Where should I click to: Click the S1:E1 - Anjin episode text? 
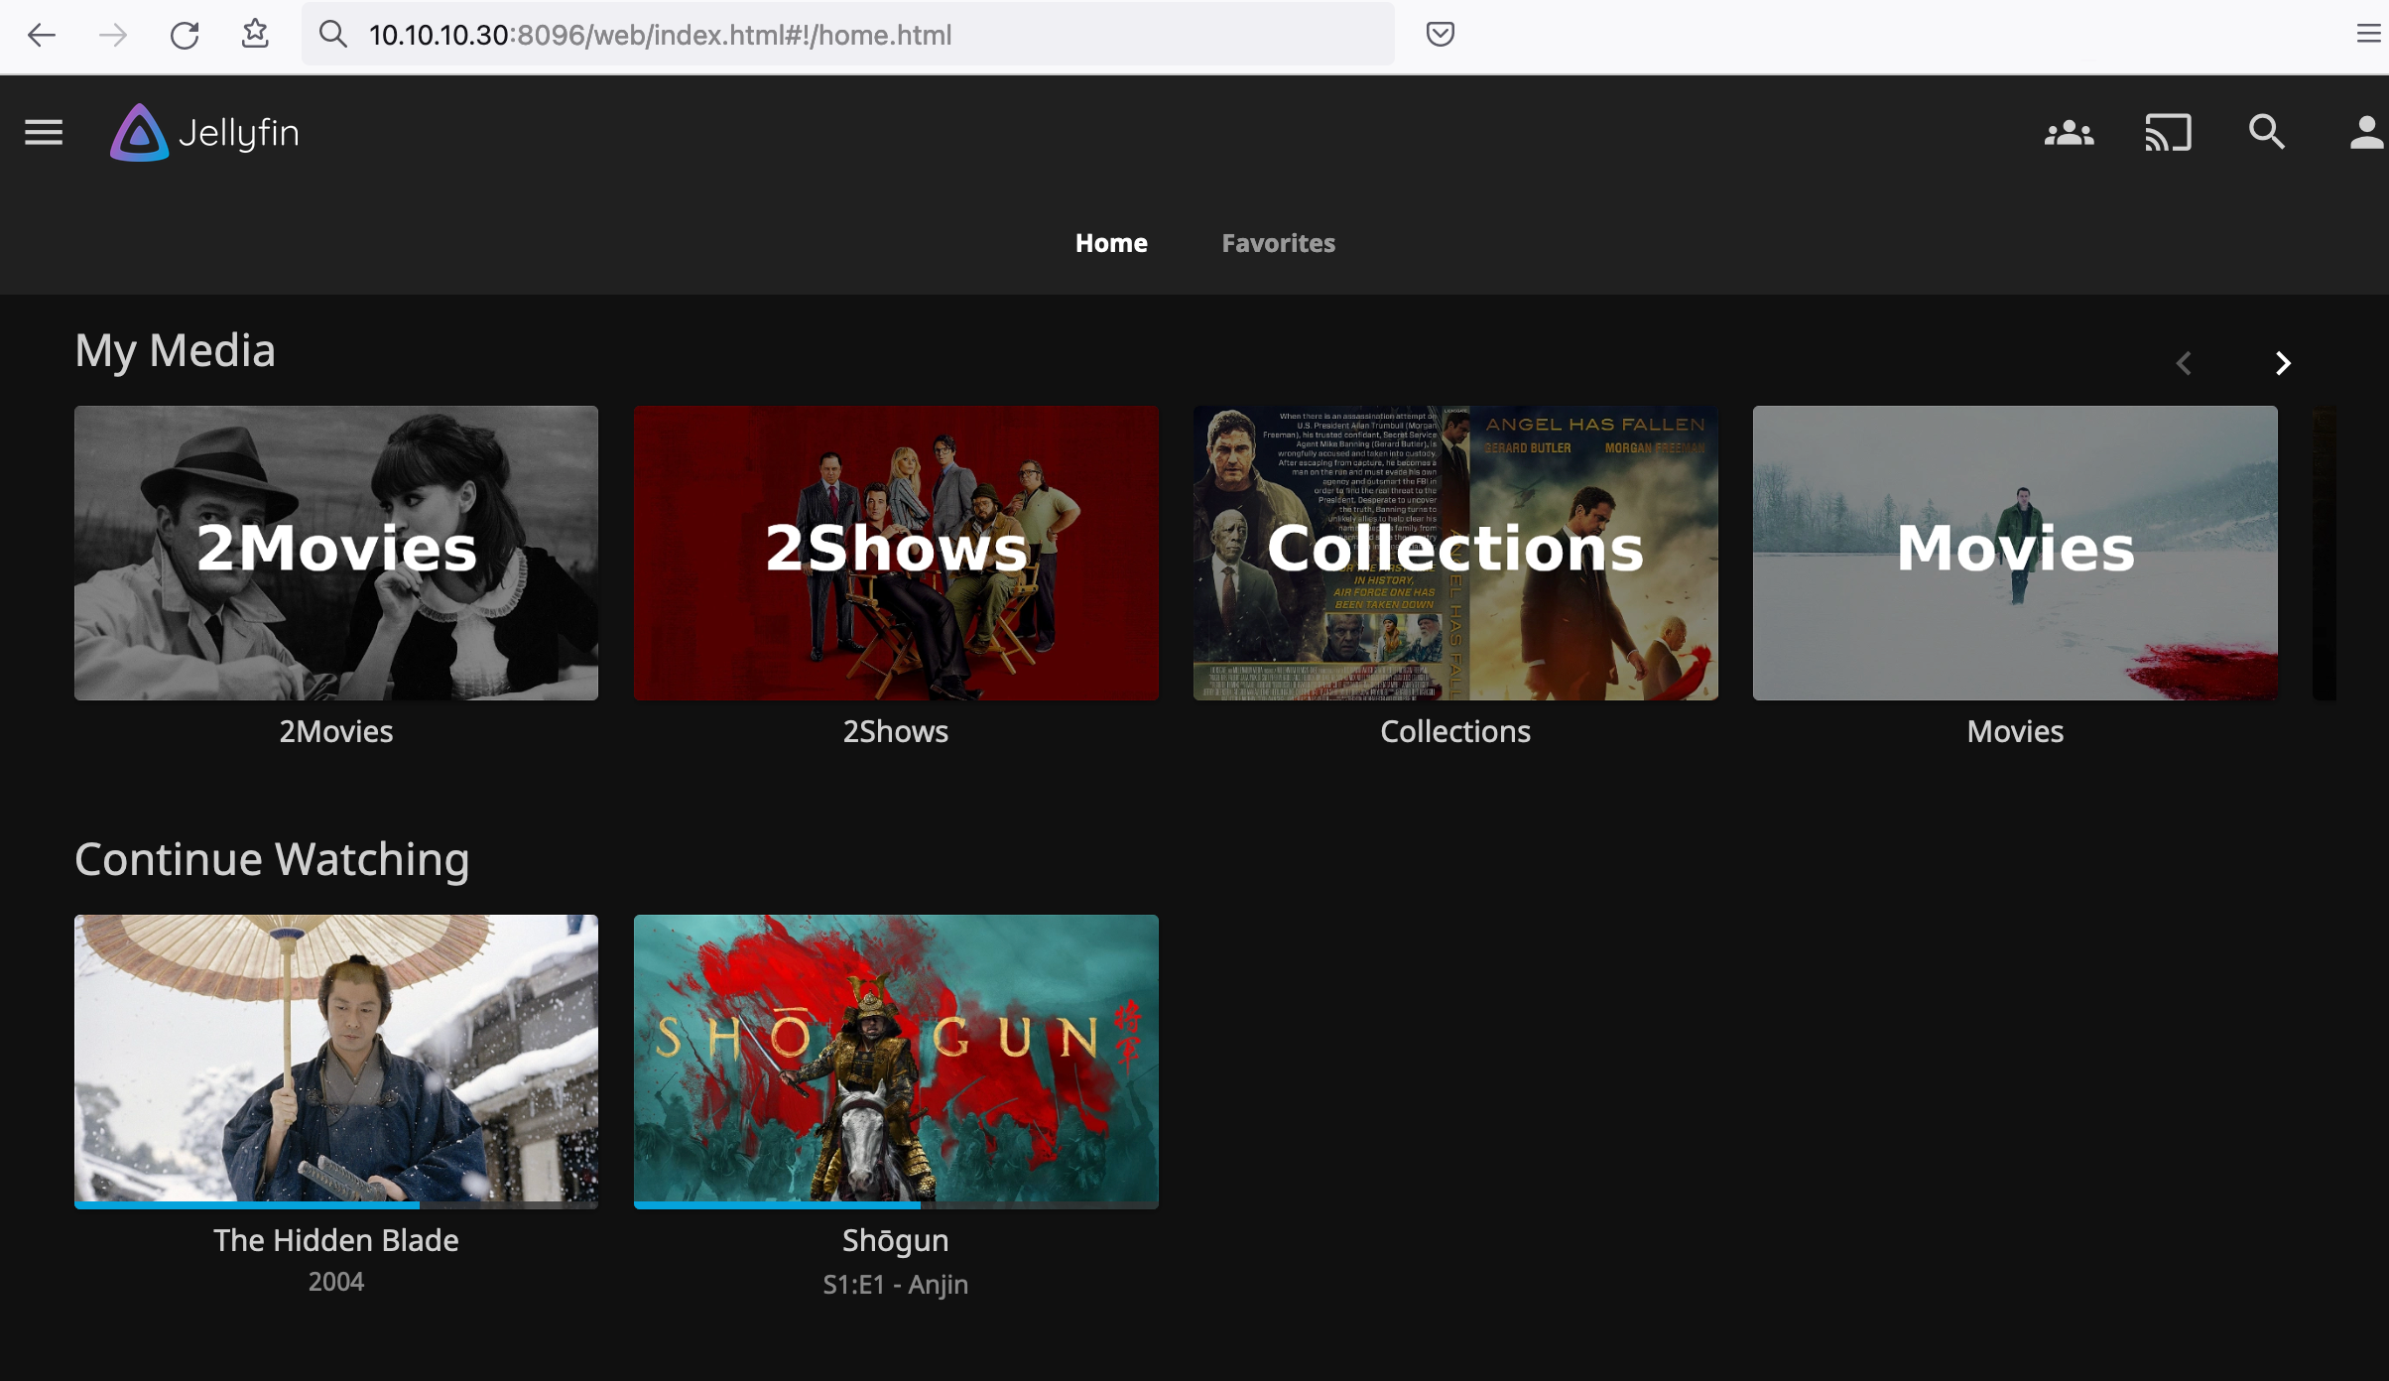pos(896,1285)
